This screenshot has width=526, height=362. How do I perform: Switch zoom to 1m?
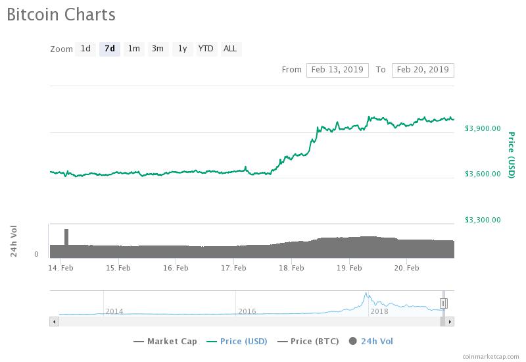(134, 49)
